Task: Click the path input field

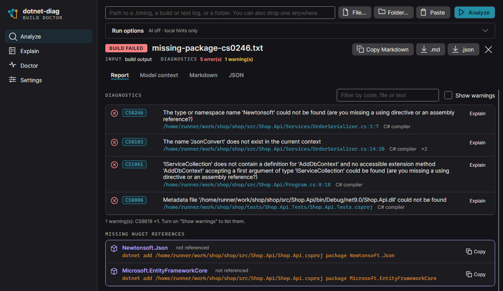Action: 220,13
